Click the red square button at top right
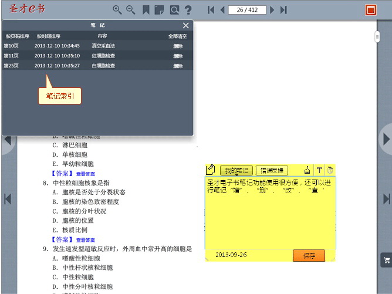Viewport: 392px width, 294px height. (371, 10)
